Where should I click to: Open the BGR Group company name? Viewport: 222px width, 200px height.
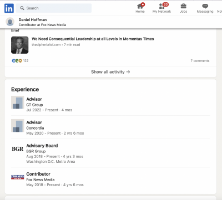(36, 151)
